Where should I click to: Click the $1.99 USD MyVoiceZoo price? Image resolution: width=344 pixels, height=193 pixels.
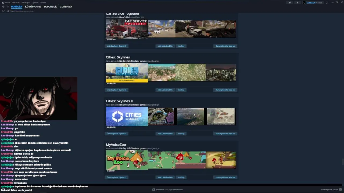tap(110, 171)
